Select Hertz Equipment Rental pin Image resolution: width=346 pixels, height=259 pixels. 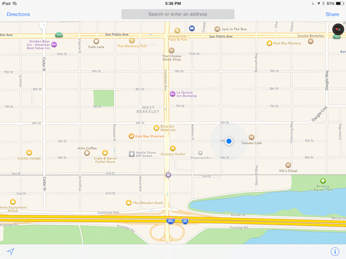(13, 202)
